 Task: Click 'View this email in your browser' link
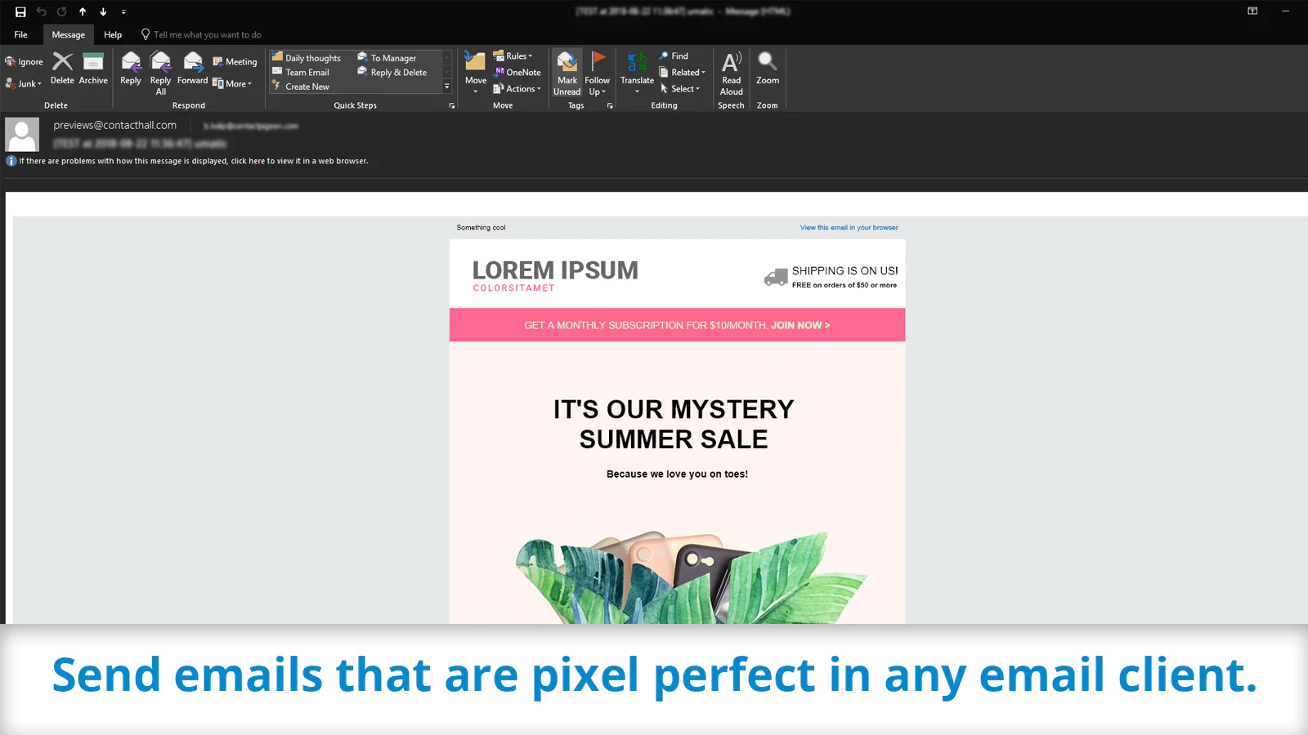[x=849, y=227]
